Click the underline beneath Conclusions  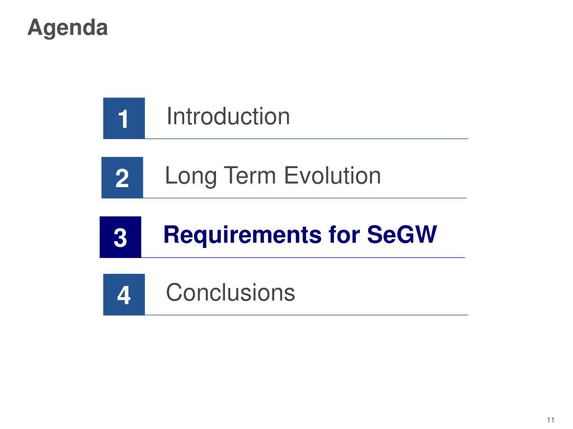click(x=307, y=315)
